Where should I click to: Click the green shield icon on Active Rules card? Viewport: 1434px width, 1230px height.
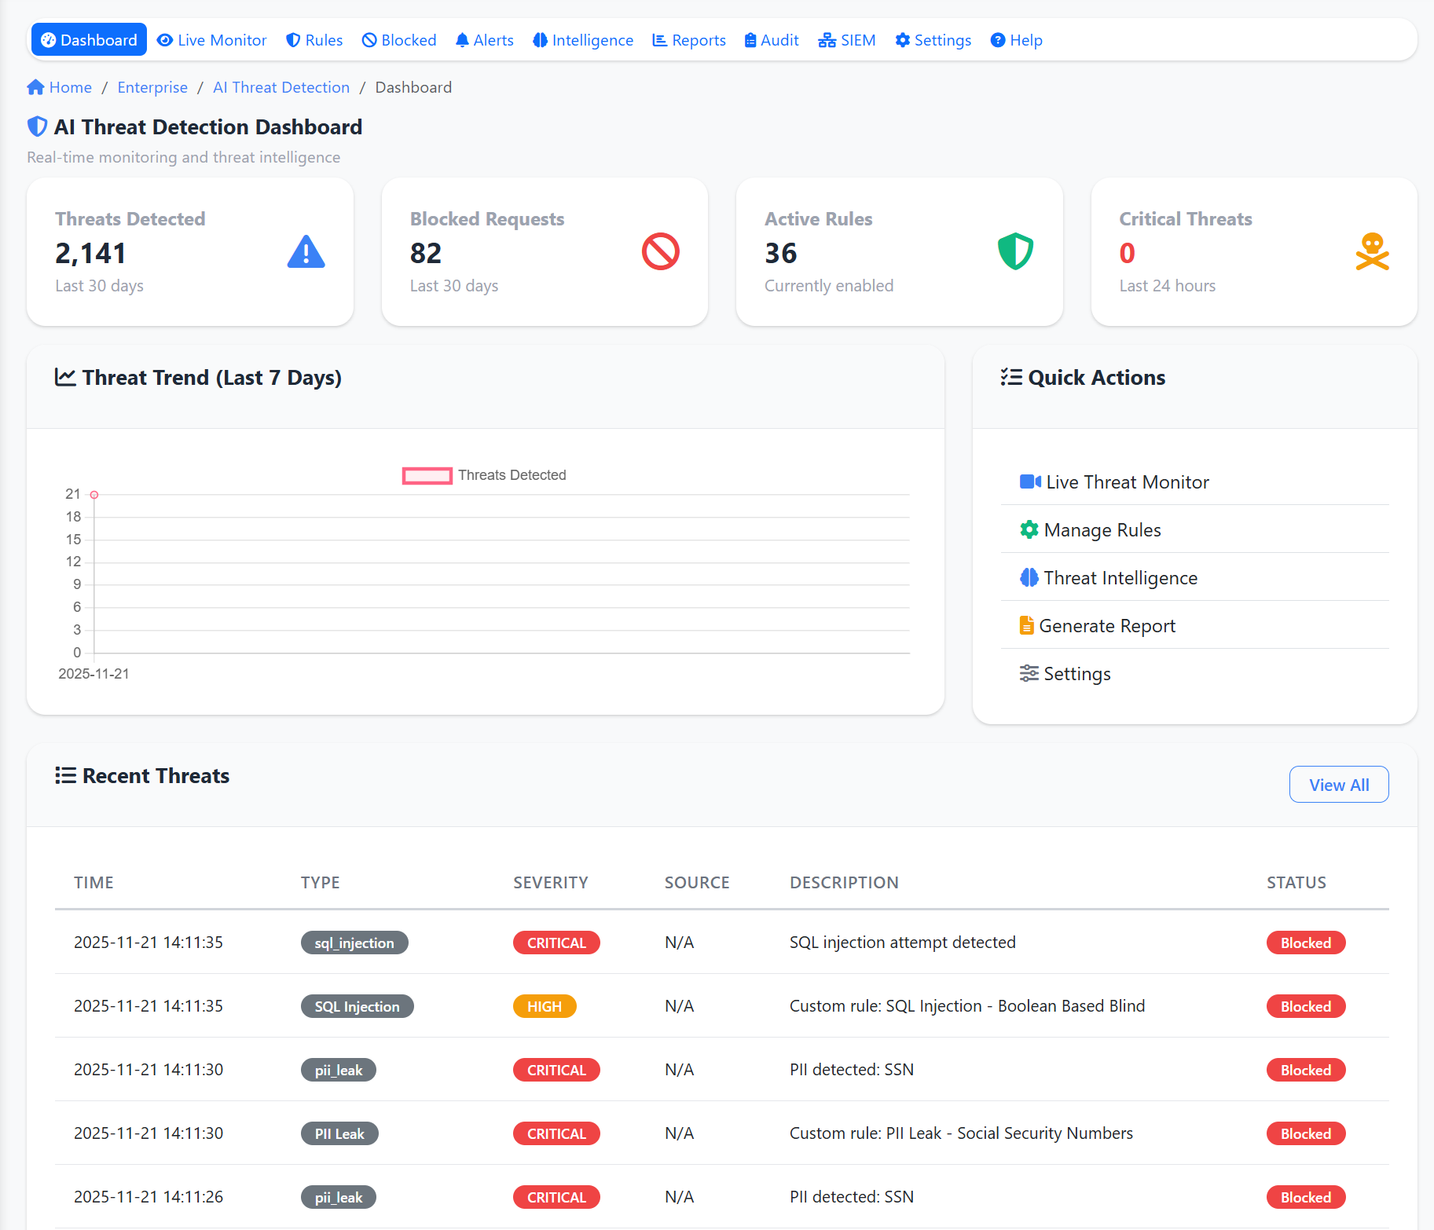click(1015, 252)
